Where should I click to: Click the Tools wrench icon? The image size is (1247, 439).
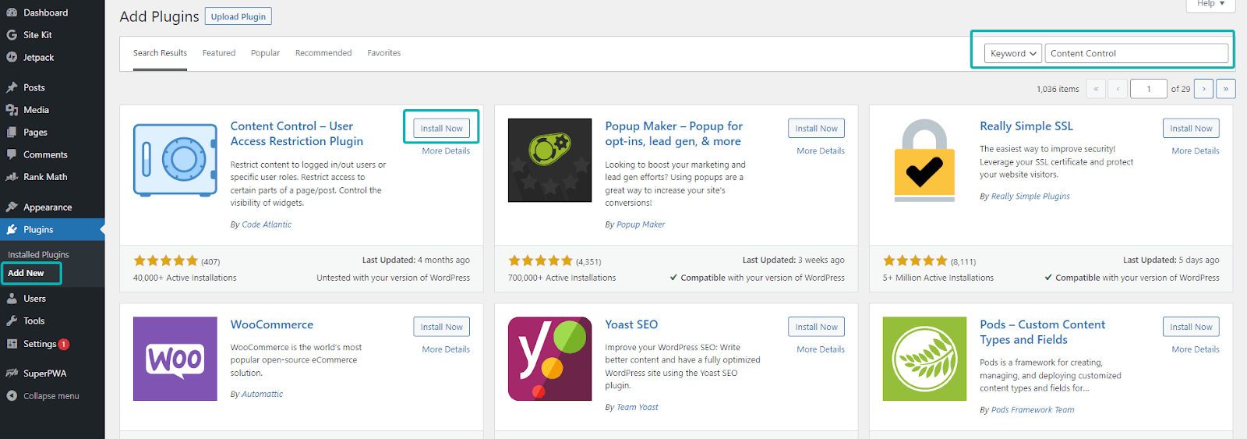[12, 320]
